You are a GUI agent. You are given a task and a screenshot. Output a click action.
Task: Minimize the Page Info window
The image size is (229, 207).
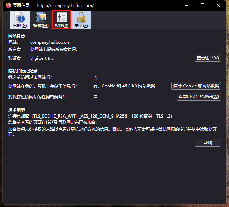187,6
